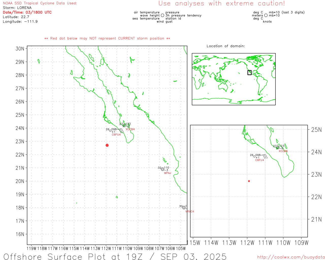Image resolution: width=325 pixels, height=260 pixels.
Task: Click 'Use analyses with extreme caution!' heading
Action: [222, 3]
